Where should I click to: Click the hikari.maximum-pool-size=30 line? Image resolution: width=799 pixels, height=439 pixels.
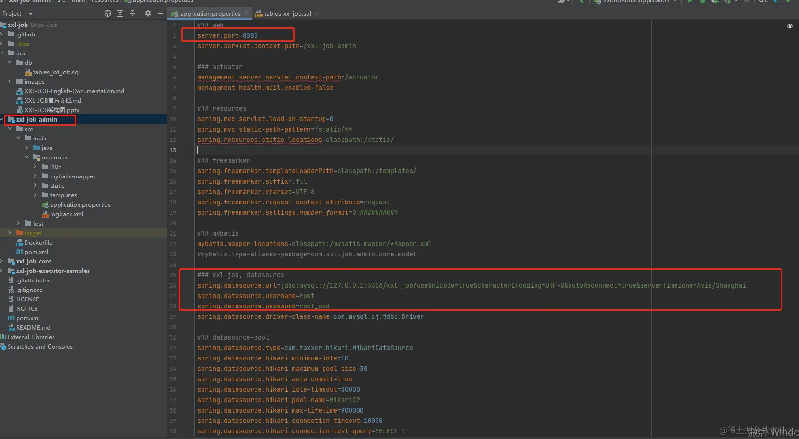(282, 369)
